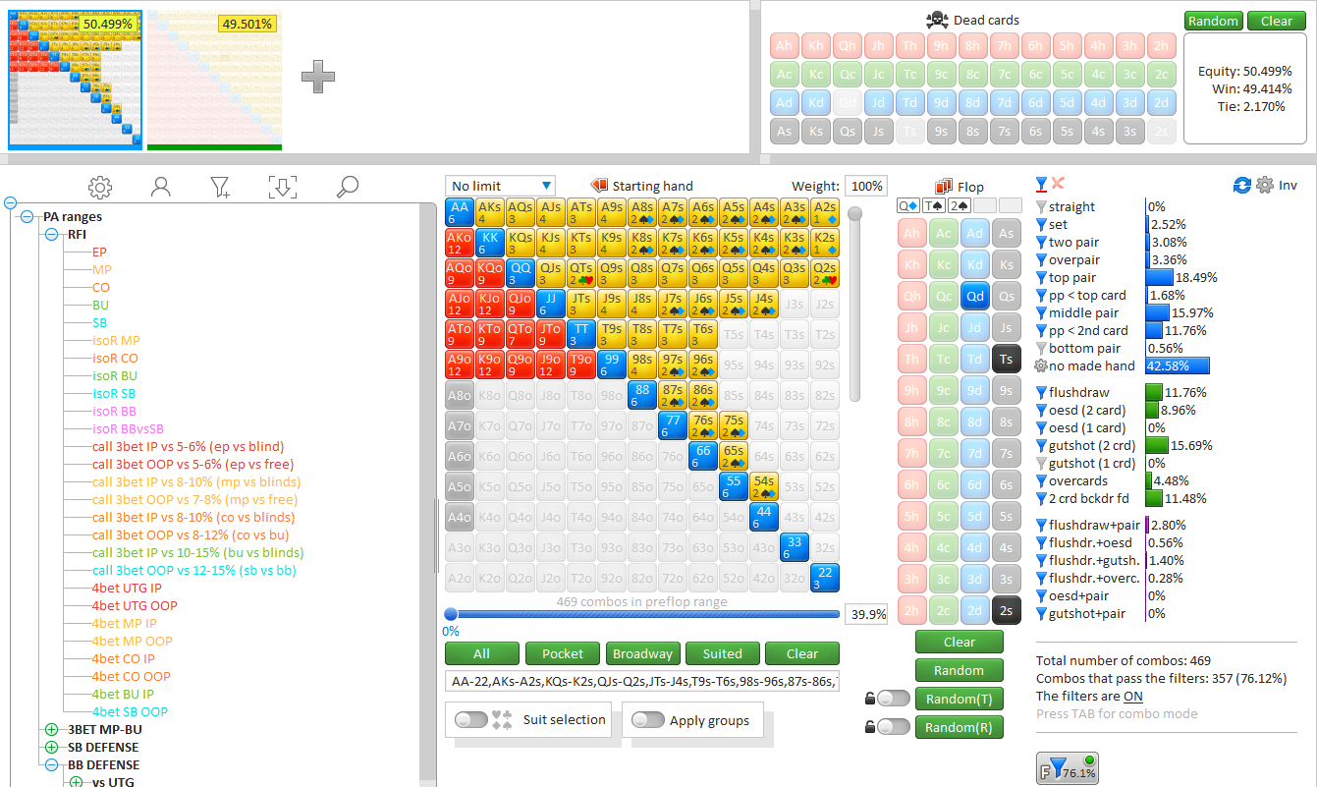This screenshot has height=787, width=1317.
Task: Click the lock icon beside Random(T)
Action: coord(869,699)
